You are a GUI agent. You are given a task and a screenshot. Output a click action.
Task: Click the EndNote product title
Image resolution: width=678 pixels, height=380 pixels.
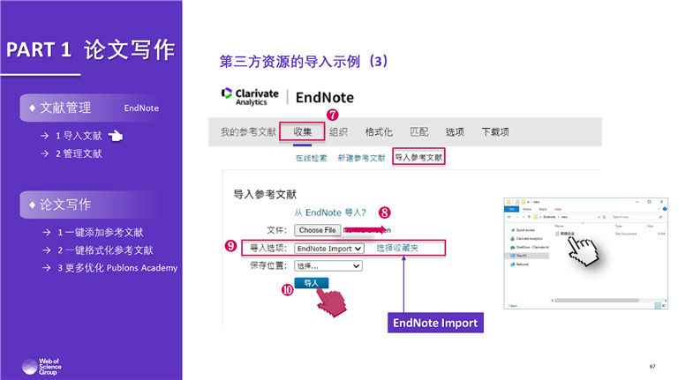pos(325,98)
